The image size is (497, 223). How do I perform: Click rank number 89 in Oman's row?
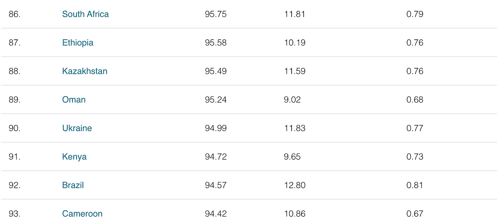point(14,100)
